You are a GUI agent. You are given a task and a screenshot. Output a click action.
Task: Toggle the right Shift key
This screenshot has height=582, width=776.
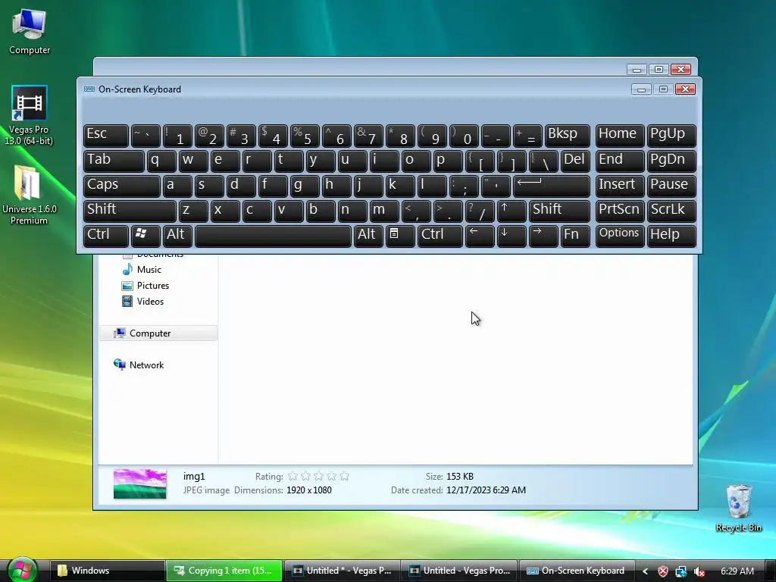pyautogui.click(x=559, y=211)
